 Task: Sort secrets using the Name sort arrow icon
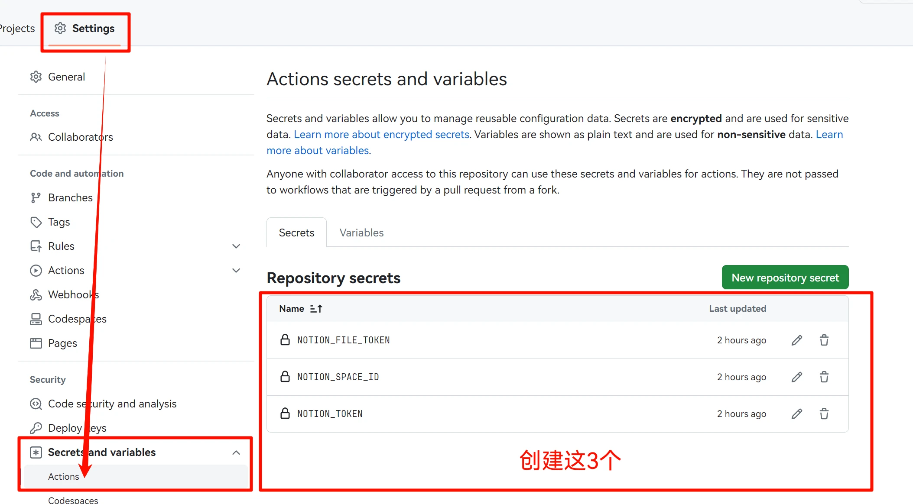(x=316, y=309)
